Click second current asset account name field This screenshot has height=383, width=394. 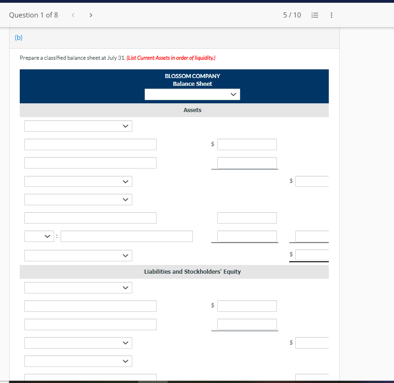(x=90, y=163)
